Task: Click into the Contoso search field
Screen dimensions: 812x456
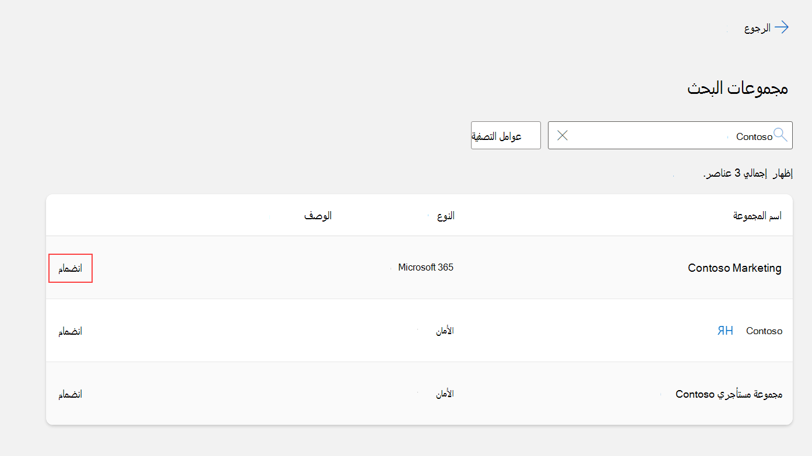Action: click(670, 135)
